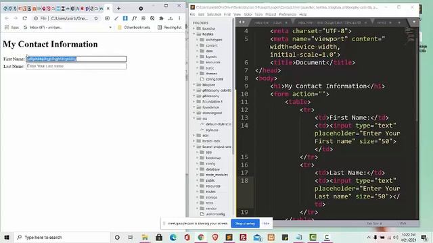Image resolution: width=433 pixels, height=243 pixels.
Task: Go forward in Chrome browser
Action: tap(16, 18)
